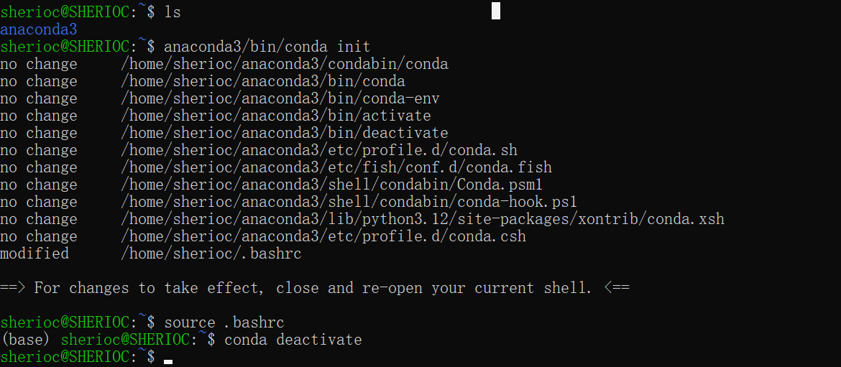Click the conda-hook.ps1 file path
The height and width of the screenshot is (367, 841).
click(349, 202)
